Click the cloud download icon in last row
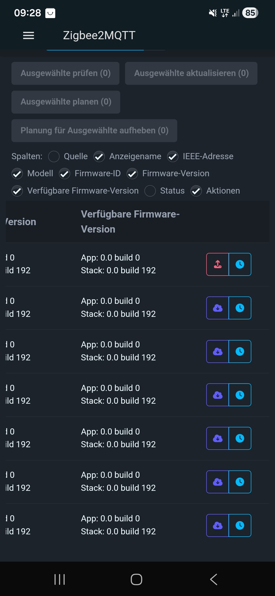This screenshot has height=596, width=275. pos(218,525)
